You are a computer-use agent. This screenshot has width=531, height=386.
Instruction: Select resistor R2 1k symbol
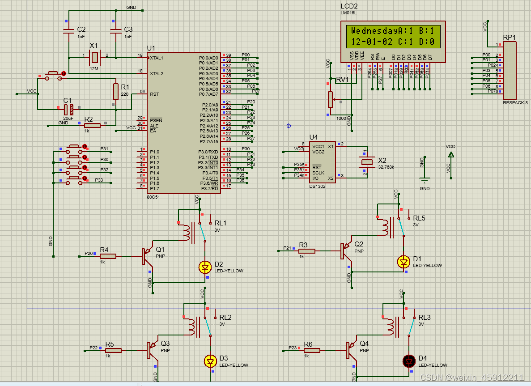92,126
